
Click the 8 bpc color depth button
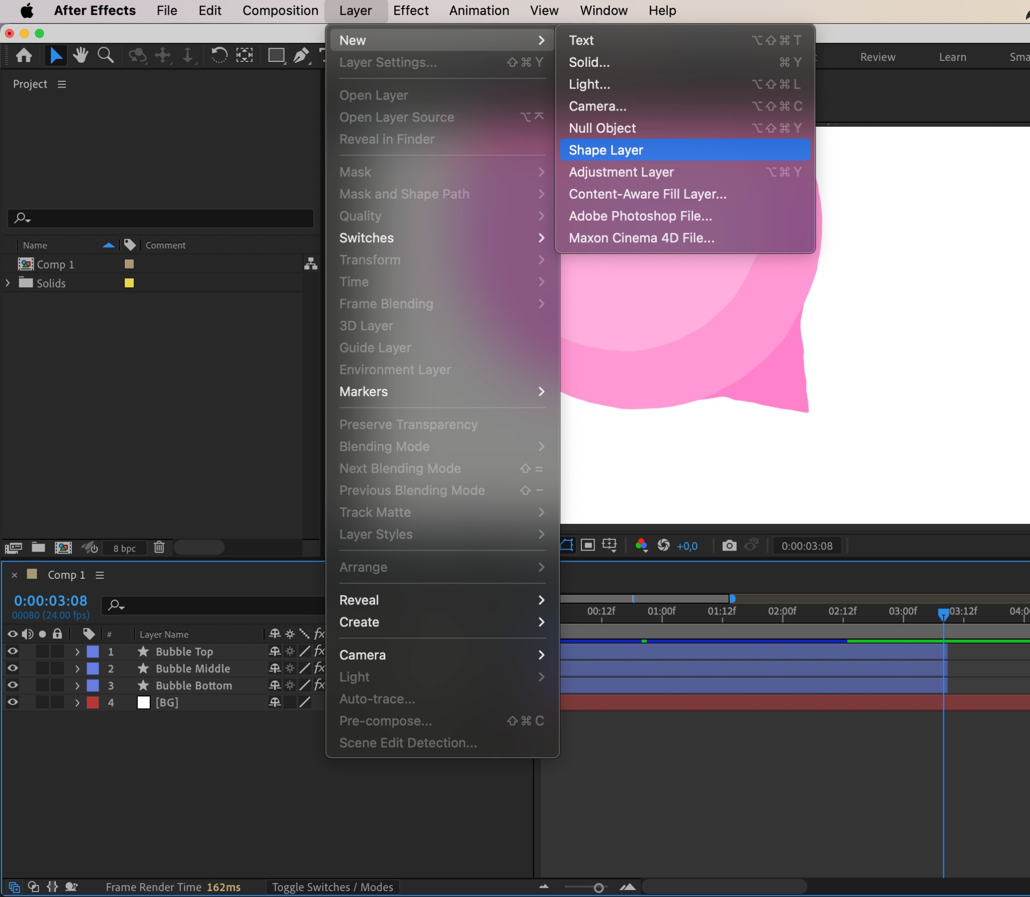pyautogui.click(x=124, y=548)
